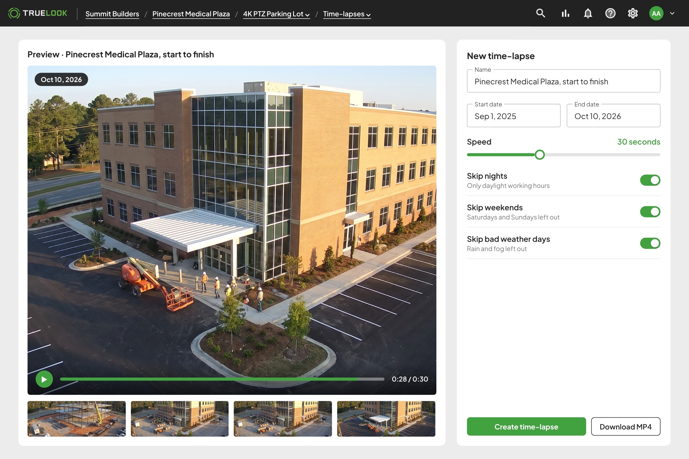Select the finished building thumbnail
The width and height of the screenshot is (689, 459).
[386, 419]
